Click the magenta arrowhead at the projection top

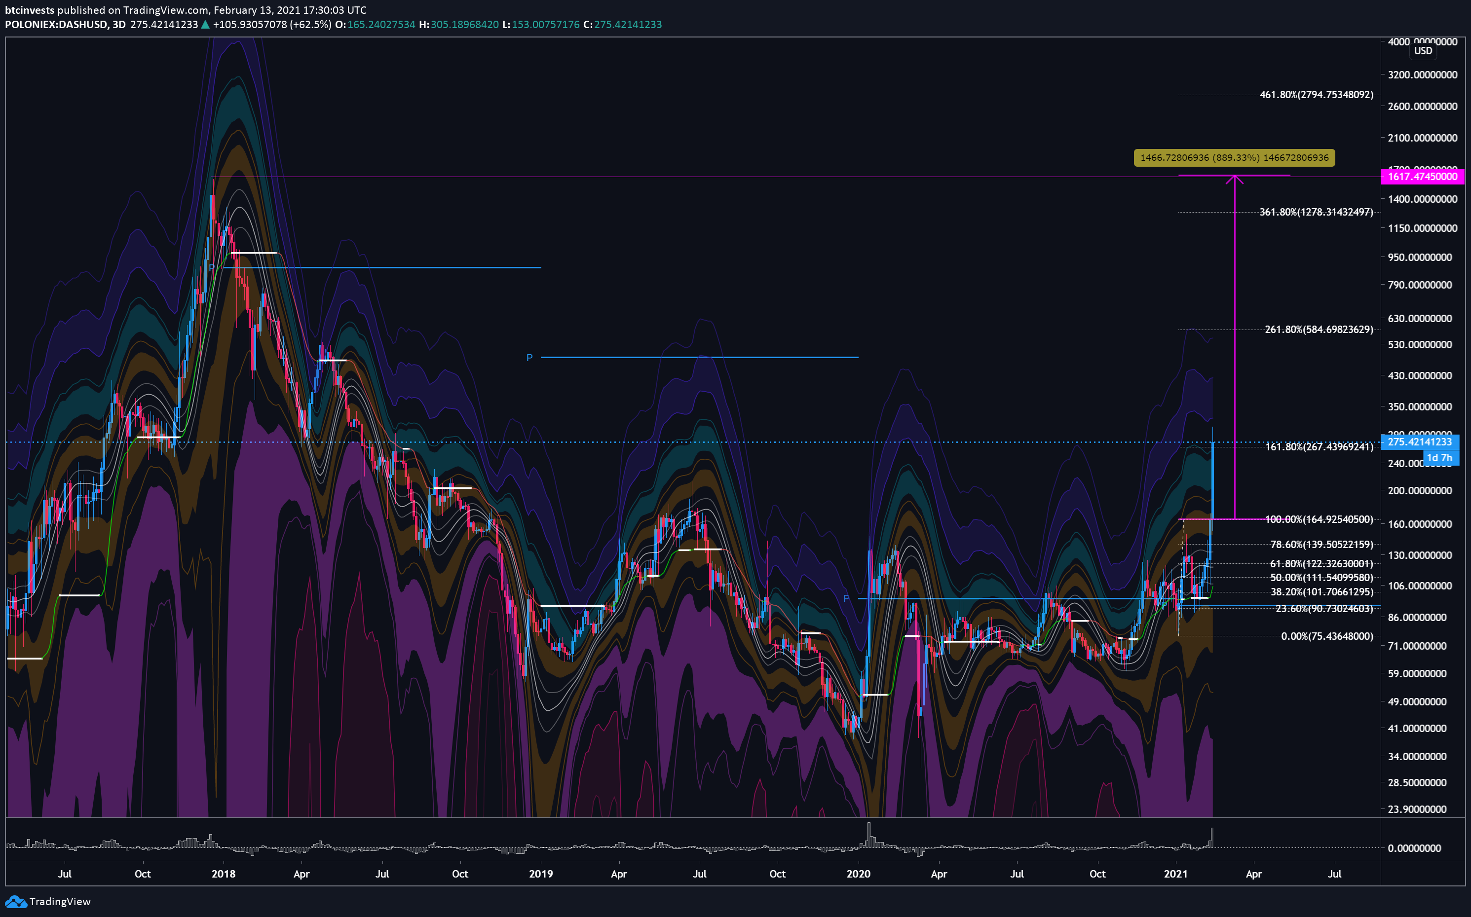pos(1235,179)
